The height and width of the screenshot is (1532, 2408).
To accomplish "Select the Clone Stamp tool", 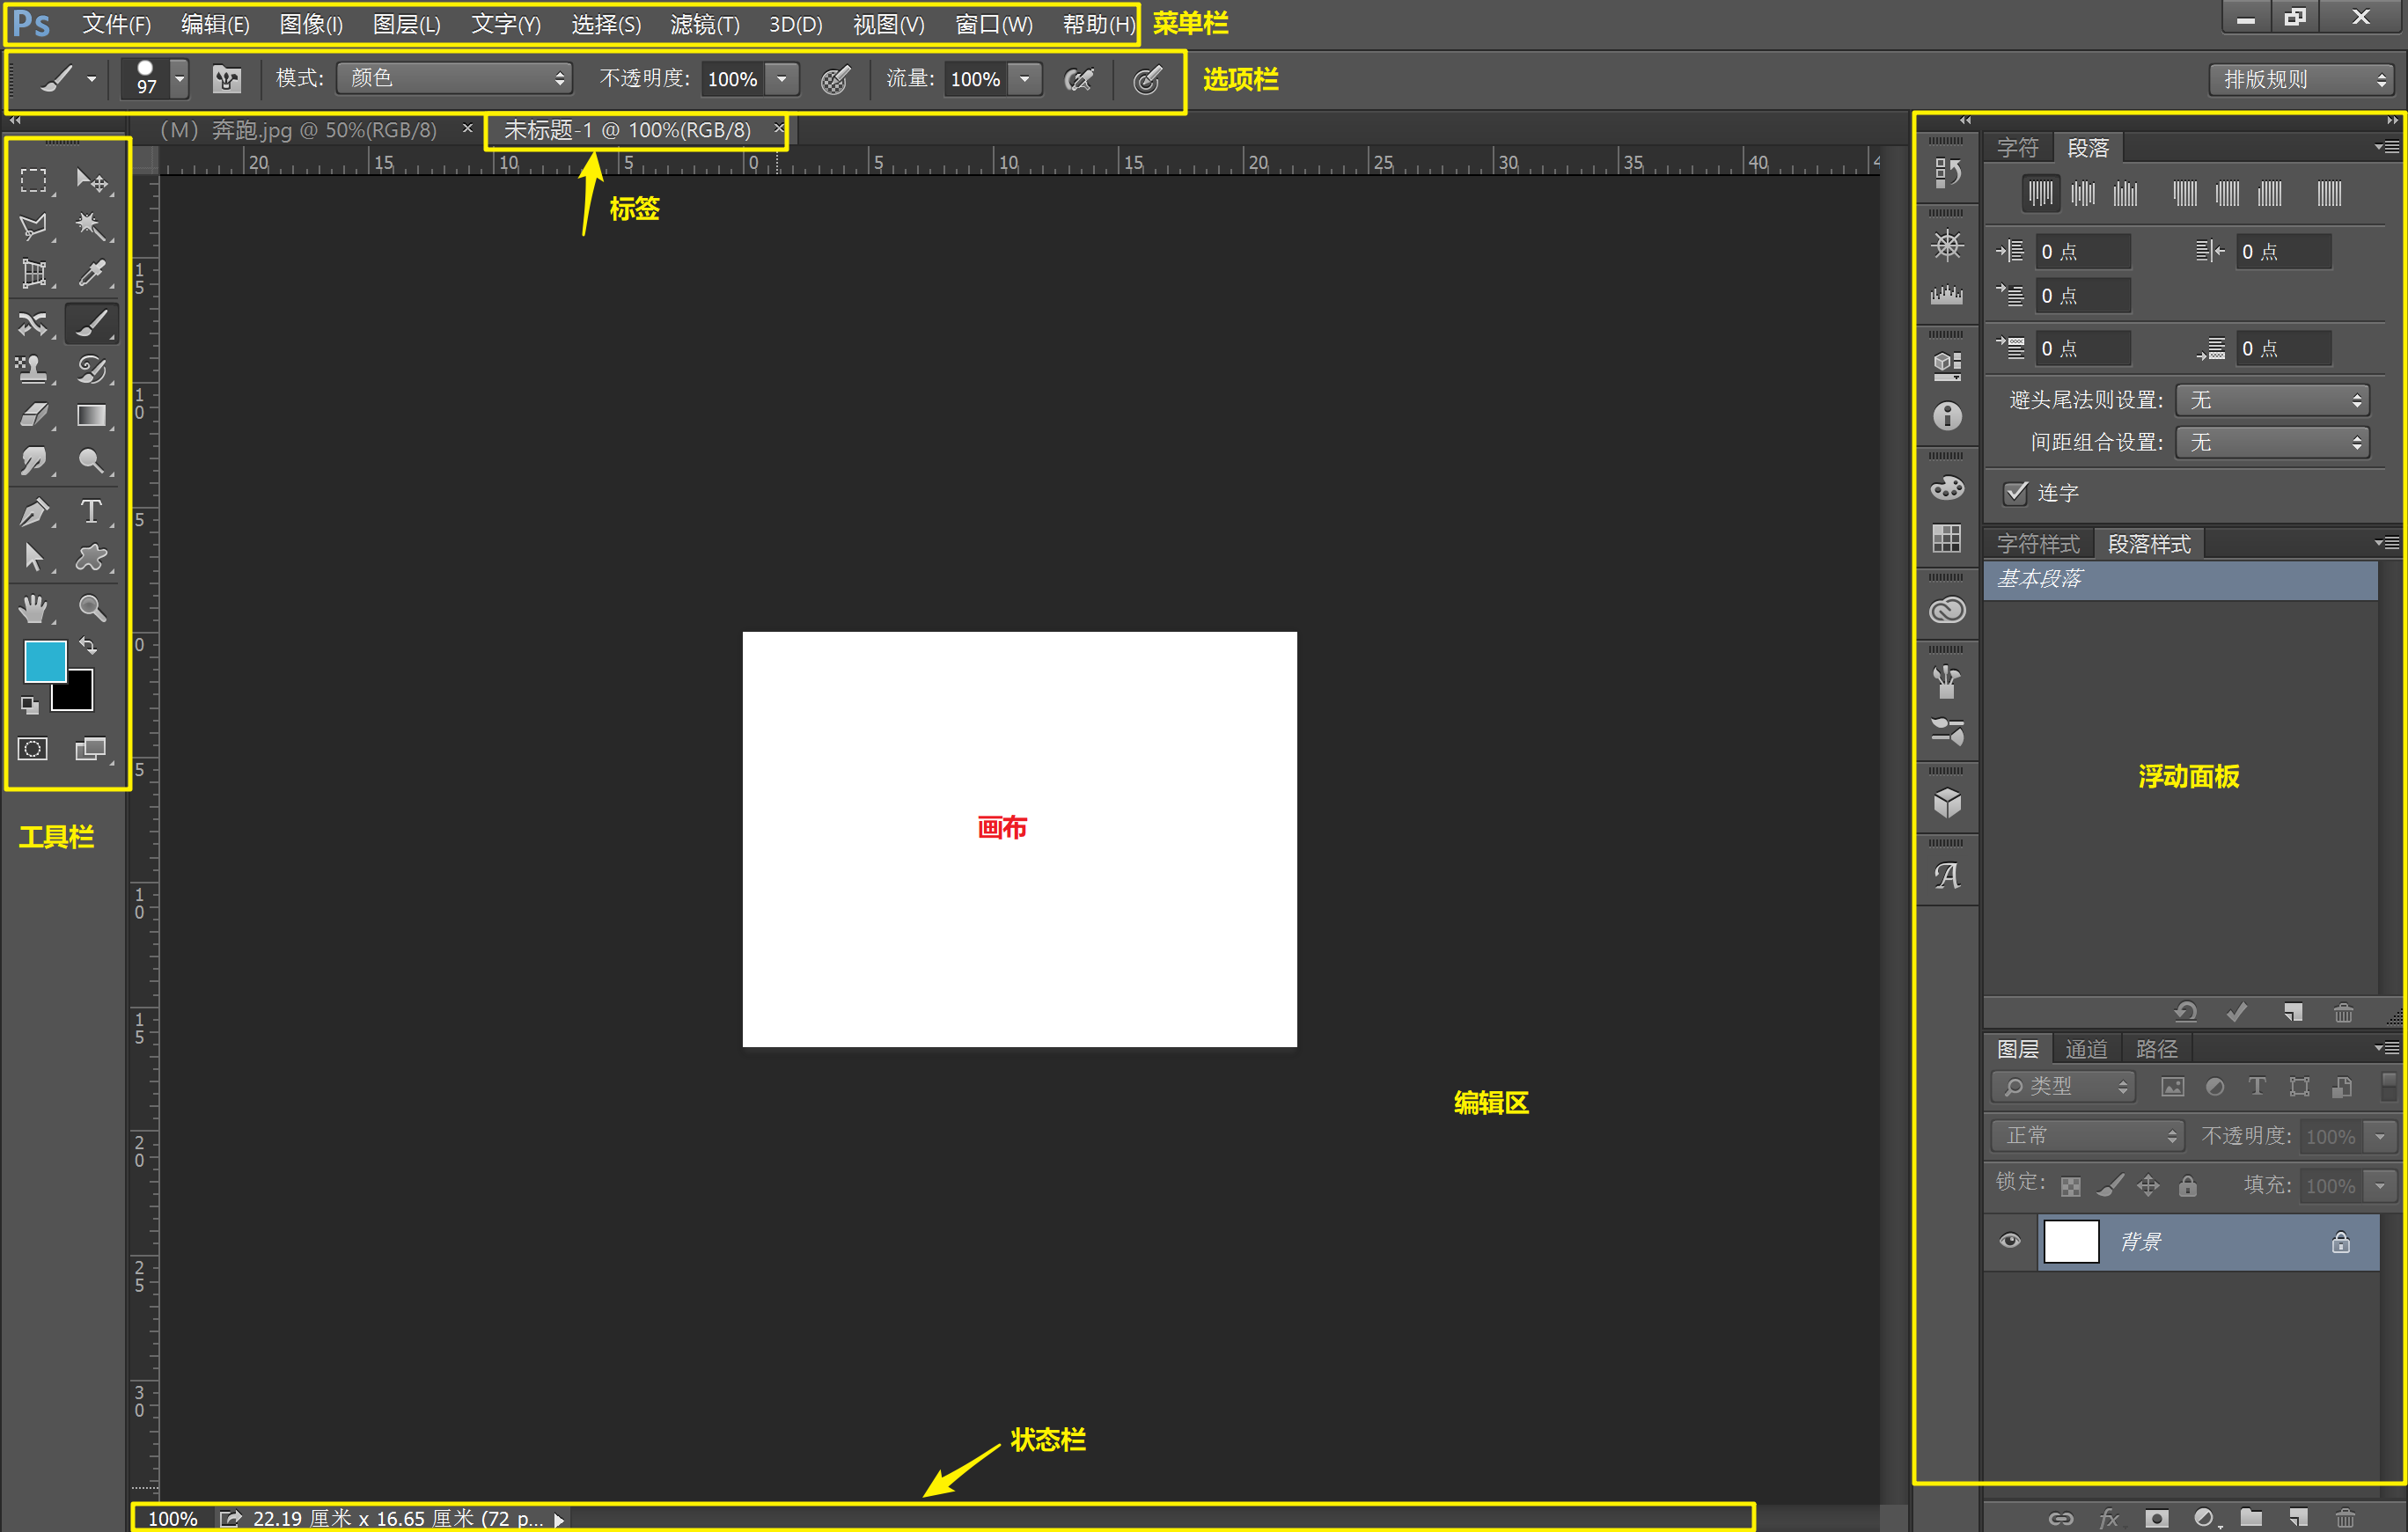I will click(x=33, y=369).
